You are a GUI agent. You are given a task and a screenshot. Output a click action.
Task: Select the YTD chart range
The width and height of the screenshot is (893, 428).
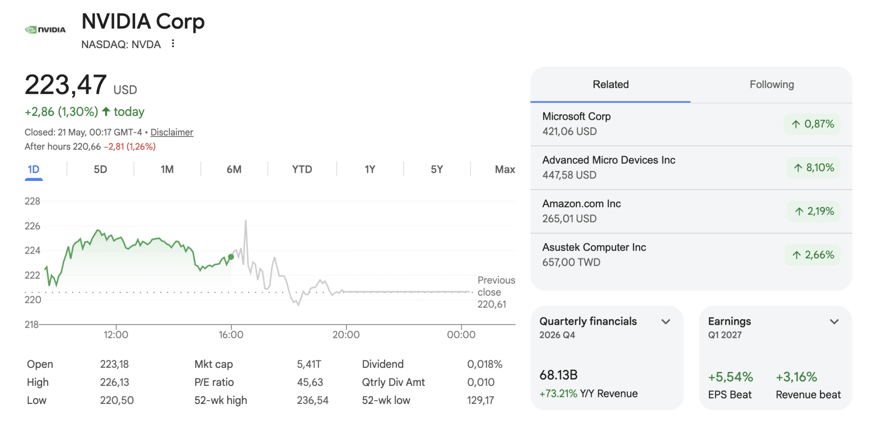pyautogui.click(x=302, y=169)
